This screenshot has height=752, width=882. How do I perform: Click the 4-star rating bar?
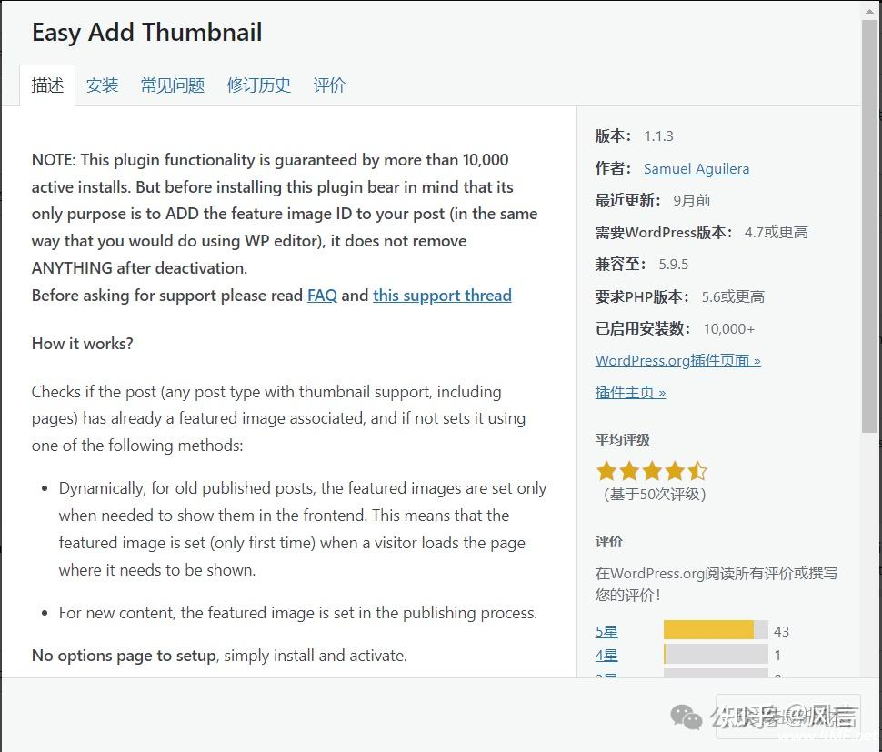[716, 655]
